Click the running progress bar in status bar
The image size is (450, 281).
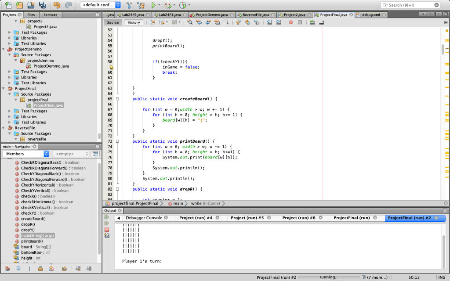tap(329, 277)
